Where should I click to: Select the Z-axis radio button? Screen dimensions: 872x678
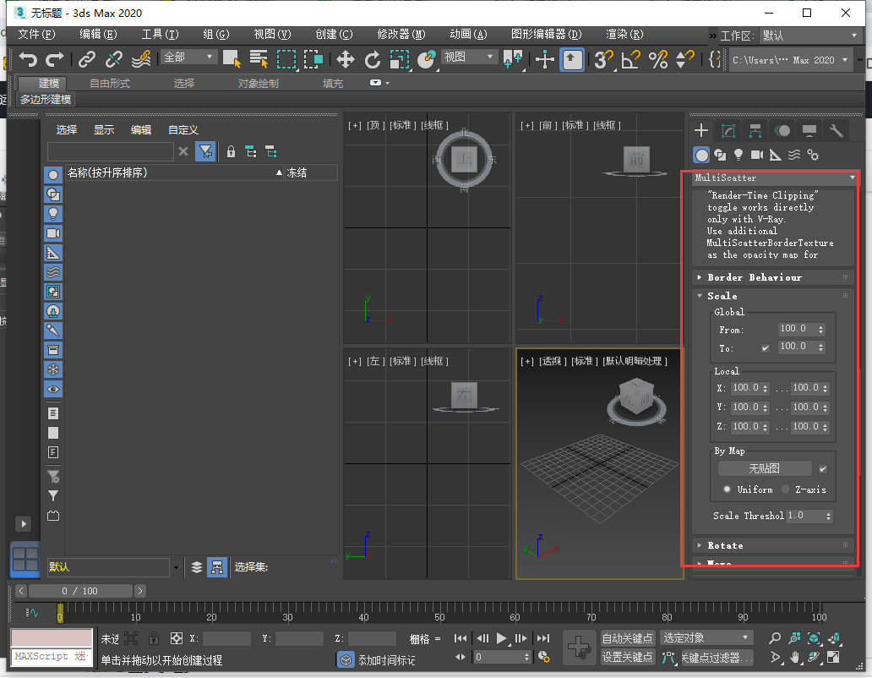785,489
